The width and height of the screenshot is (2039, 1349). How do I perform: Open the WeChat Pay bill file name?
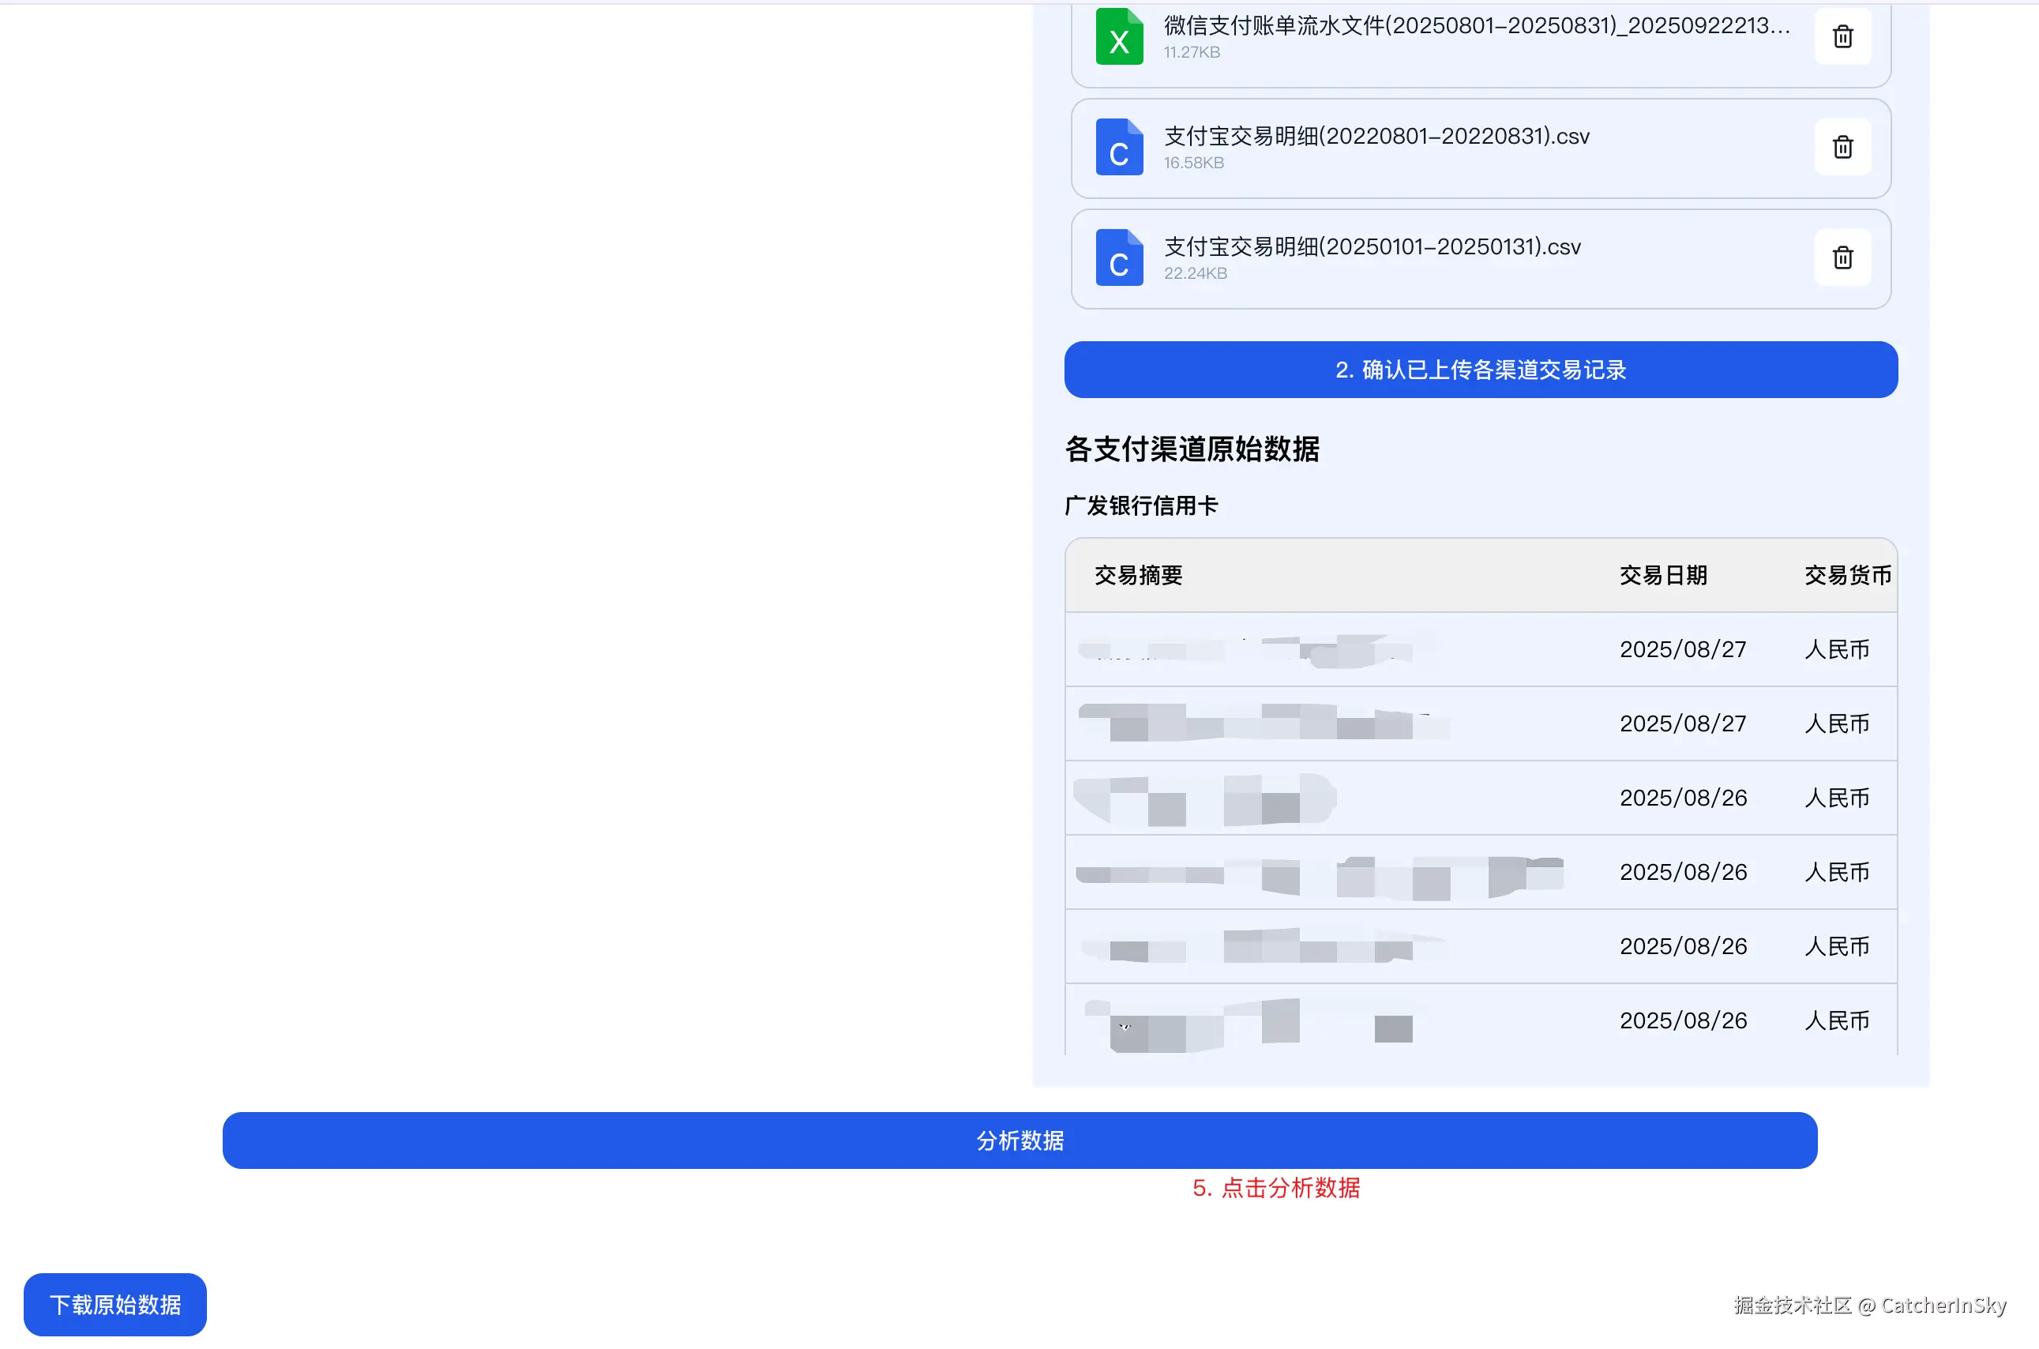[x=1476, y=26]
